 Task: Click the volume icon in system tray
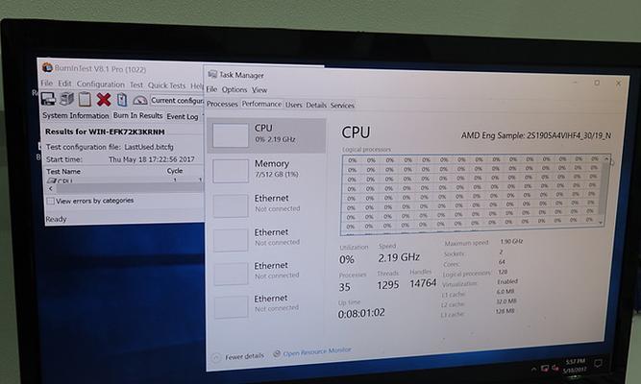pos(555,368)
